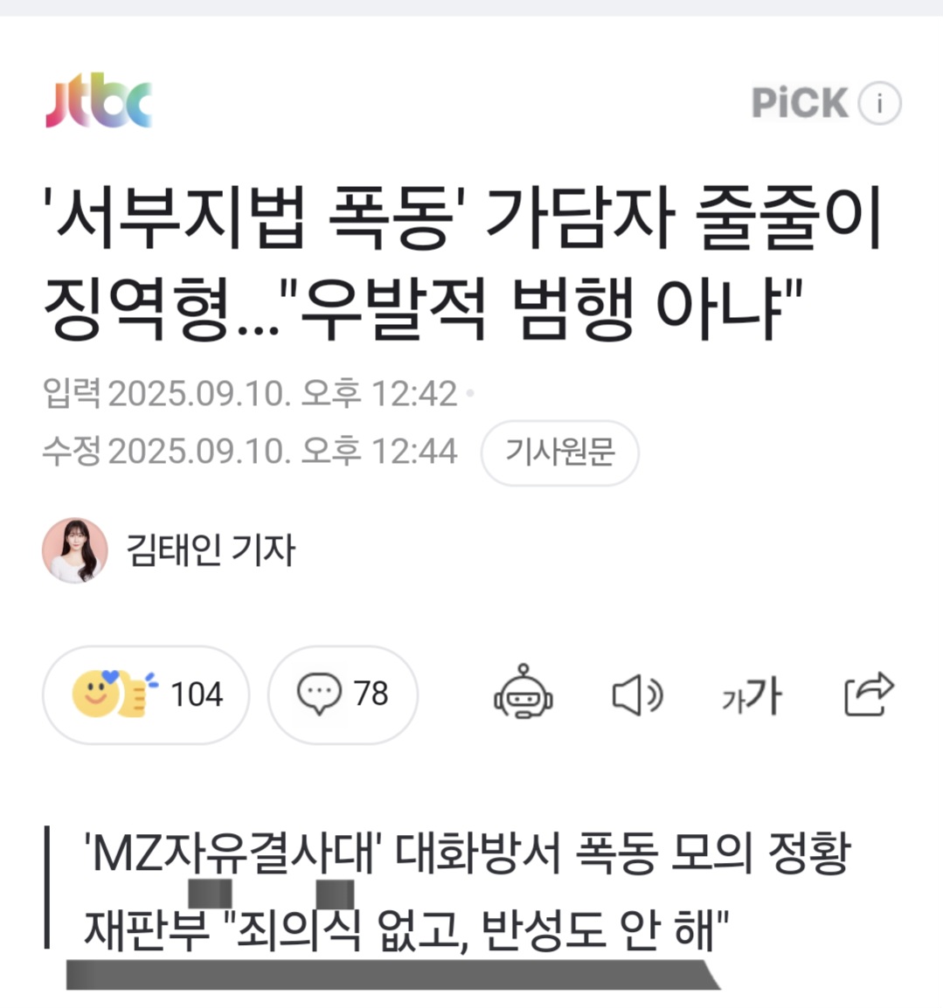Share the article via share icon
The height and width of the screenshot is (1008, 943).
(x=869, y=694)
